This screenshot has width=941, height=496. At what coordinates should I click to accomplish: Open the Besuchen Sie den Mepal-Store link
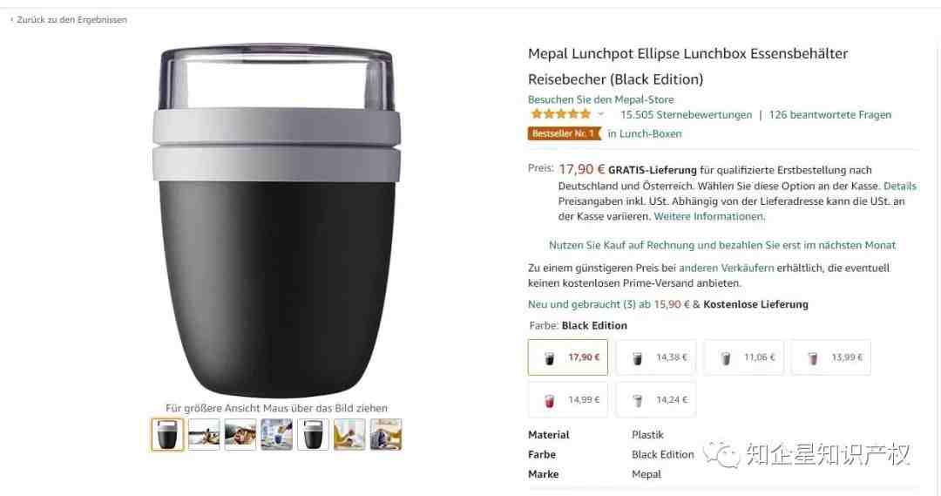[600, 99]
